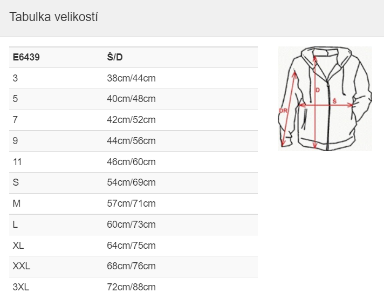Click the 57cm/71cm value for M
The height and width of the screenshot is (306, 384).
pyautogui.click(x=131, y=203)
